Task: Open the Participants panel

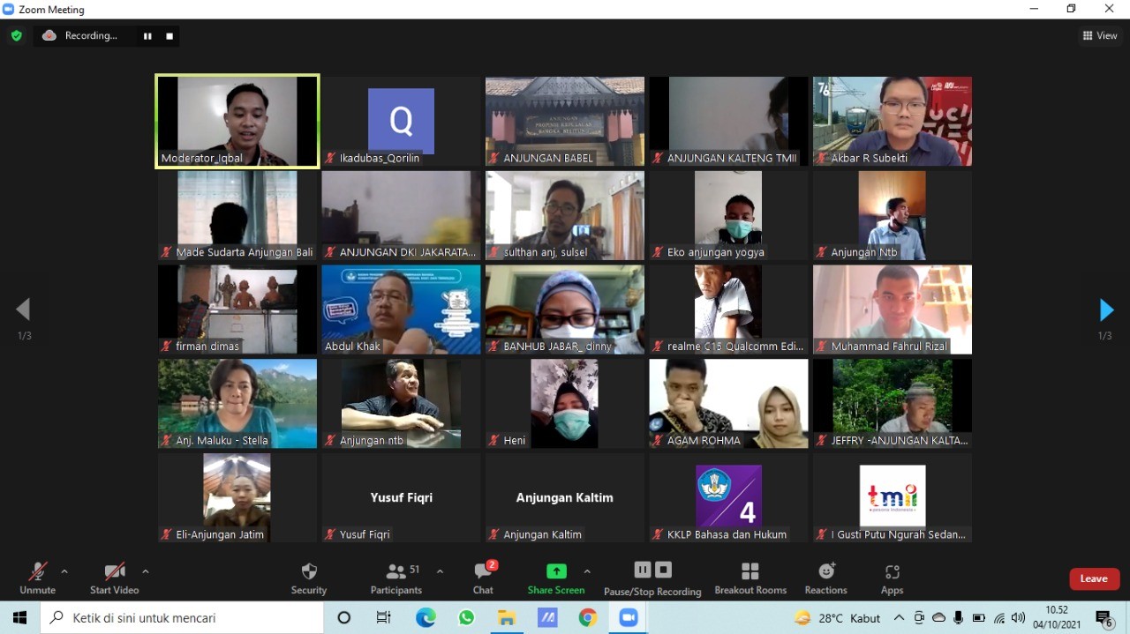Action: [396, 578]
